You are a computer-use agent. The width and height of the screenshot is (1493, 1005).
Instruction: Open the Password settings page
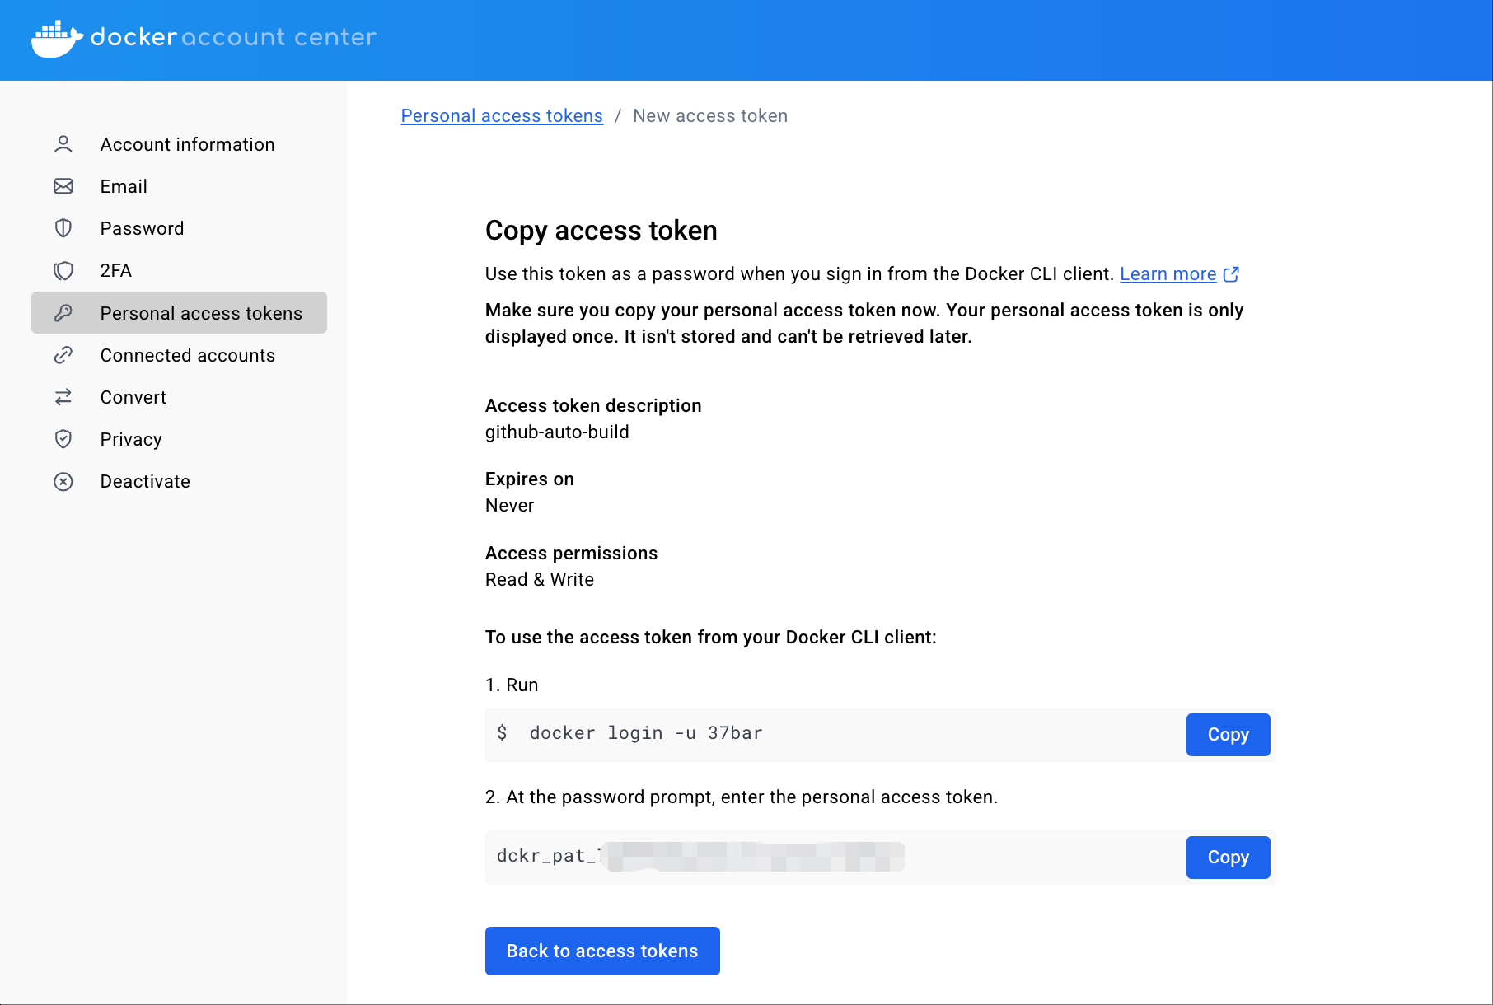click(x=179, y=228)
